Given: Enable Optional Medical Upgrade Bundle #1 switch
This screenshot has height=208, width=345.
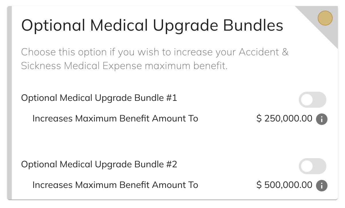Looking at the screenshot, I should 312,100.
